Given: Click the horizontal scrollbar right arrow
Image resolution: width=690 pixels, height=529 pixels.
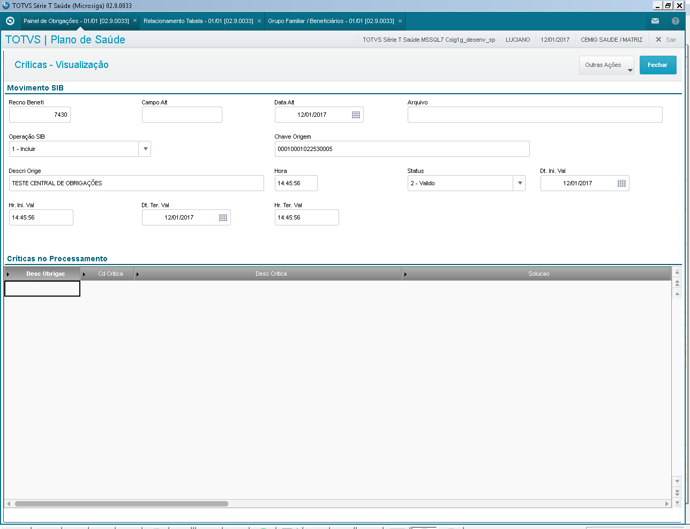Looking at the screenshot, I should click(667, 504).
